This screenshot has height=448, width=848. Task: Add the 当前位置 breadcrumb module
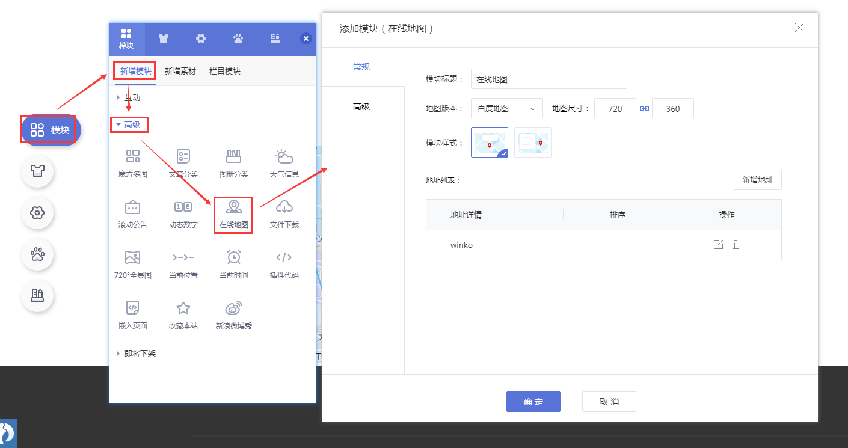(183, 265)
